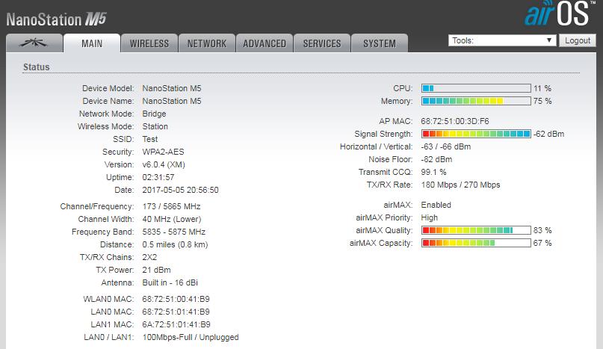Expand the Tools dropdown

[x=502, y=40]
